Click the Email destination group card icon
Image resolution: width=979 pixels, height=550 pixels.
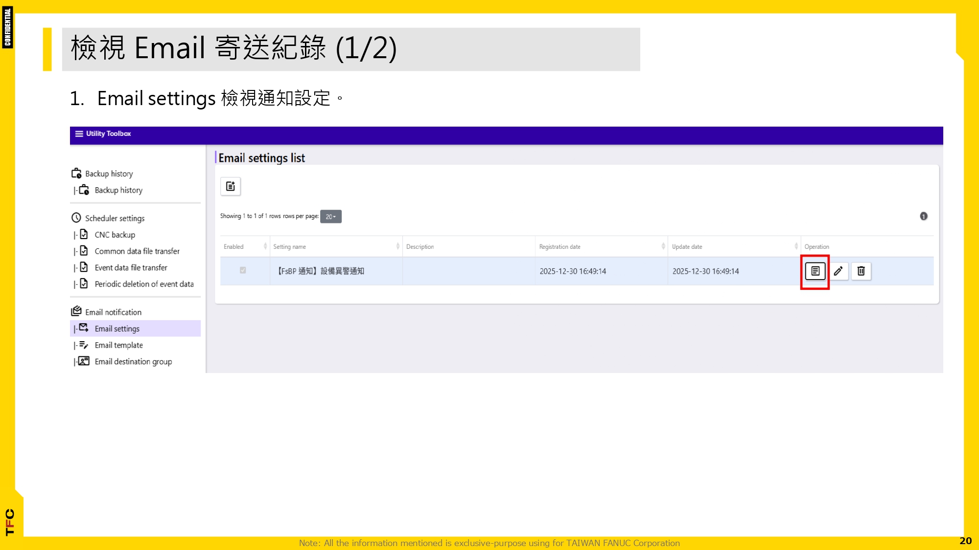click(83, 361)
